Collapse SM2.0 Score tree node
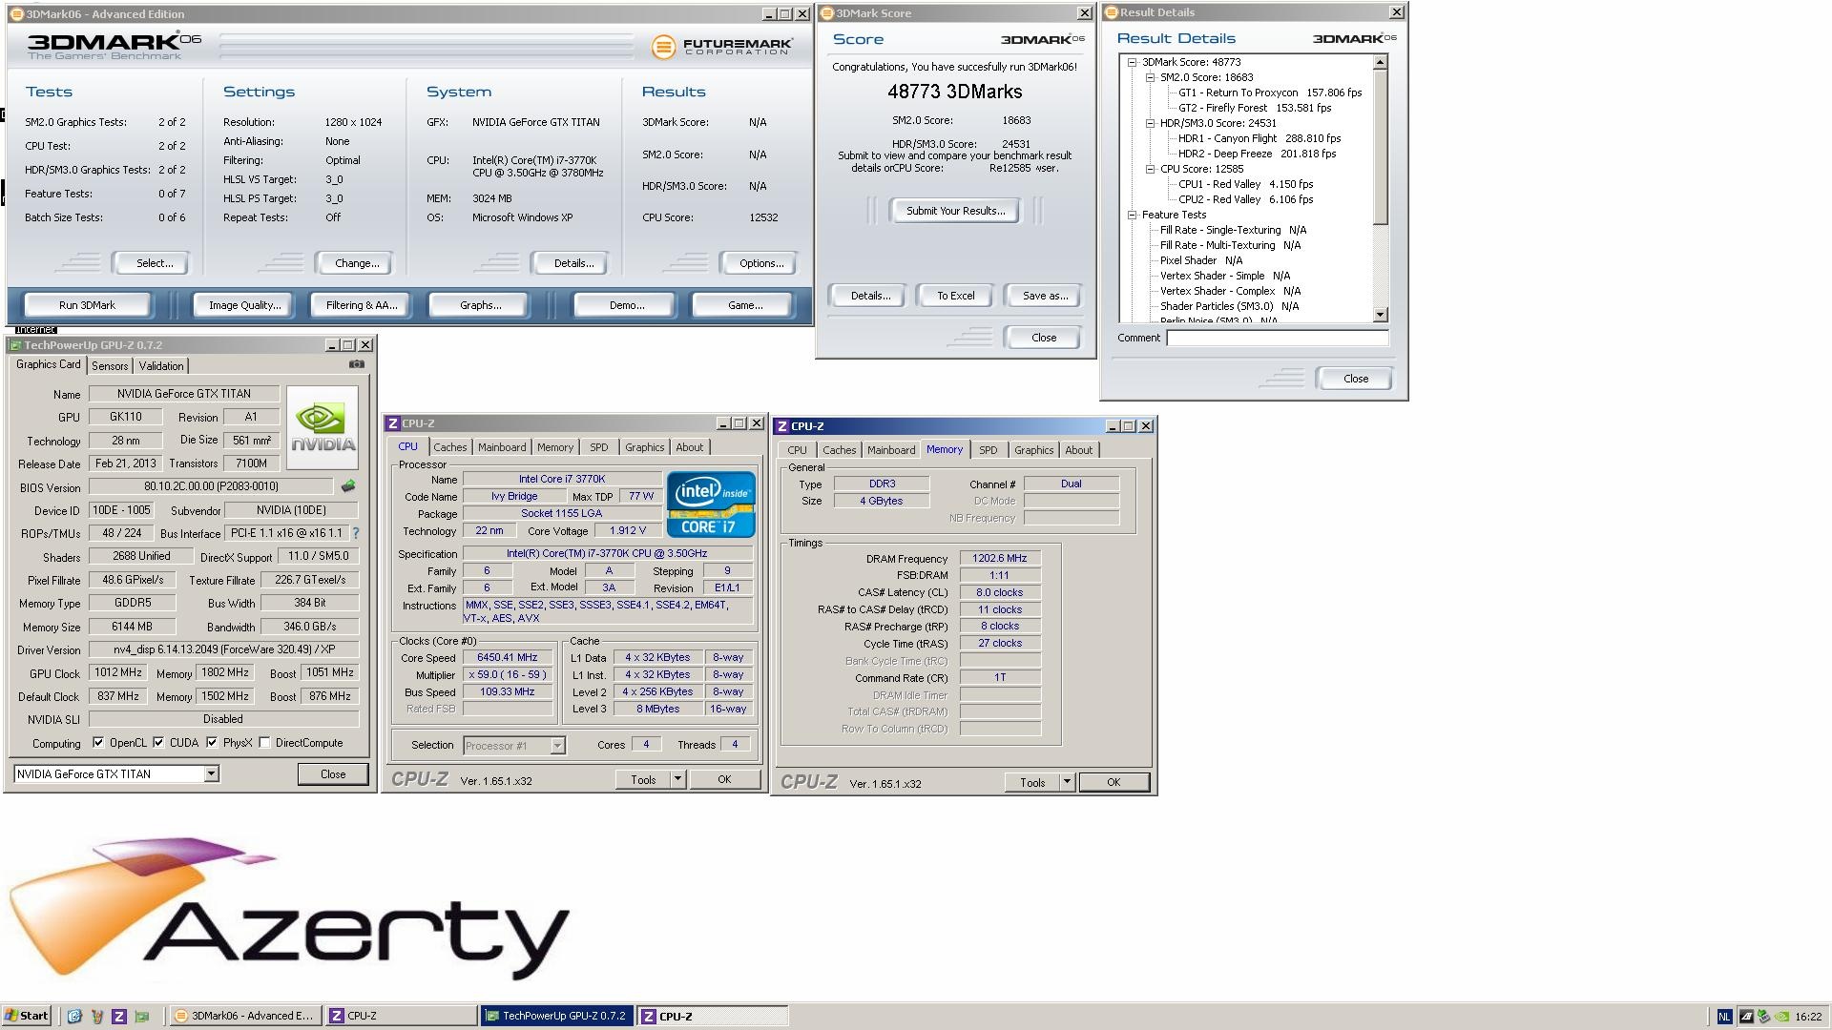Viewport: 1832px width, 1030px height. pos(1151,77)
